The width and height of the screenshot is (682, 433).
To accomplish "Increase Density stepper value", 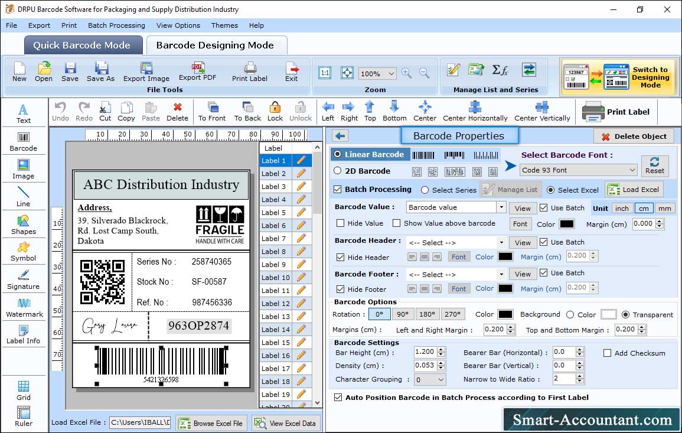I will coord(441,363).
